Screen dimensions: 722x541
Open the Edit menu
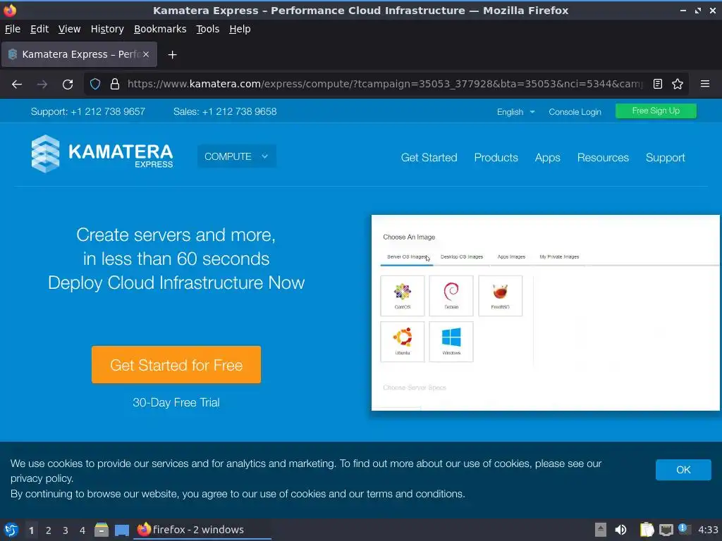[39, 29]
